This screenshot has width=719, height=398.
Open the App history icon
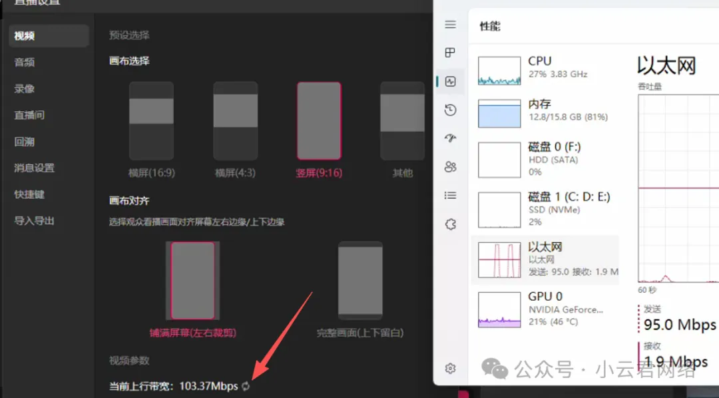(451, 110)
